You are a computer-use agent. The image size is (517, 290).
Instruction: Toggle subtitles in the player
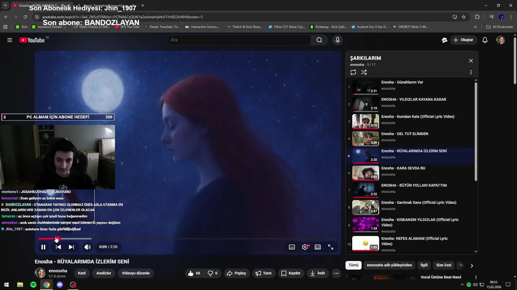click(292, 247)
